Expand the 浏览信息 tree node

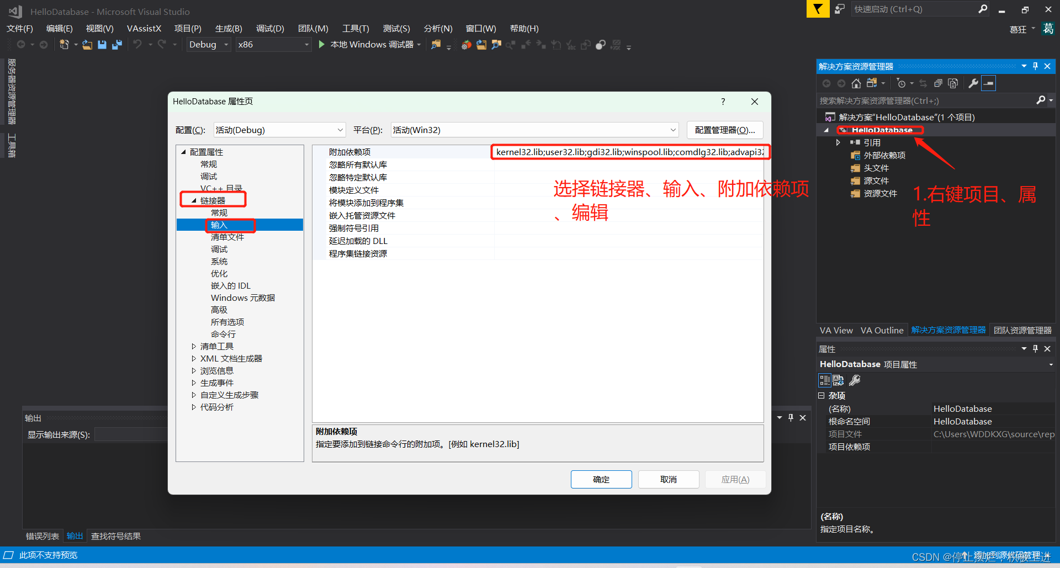(194, 370)
